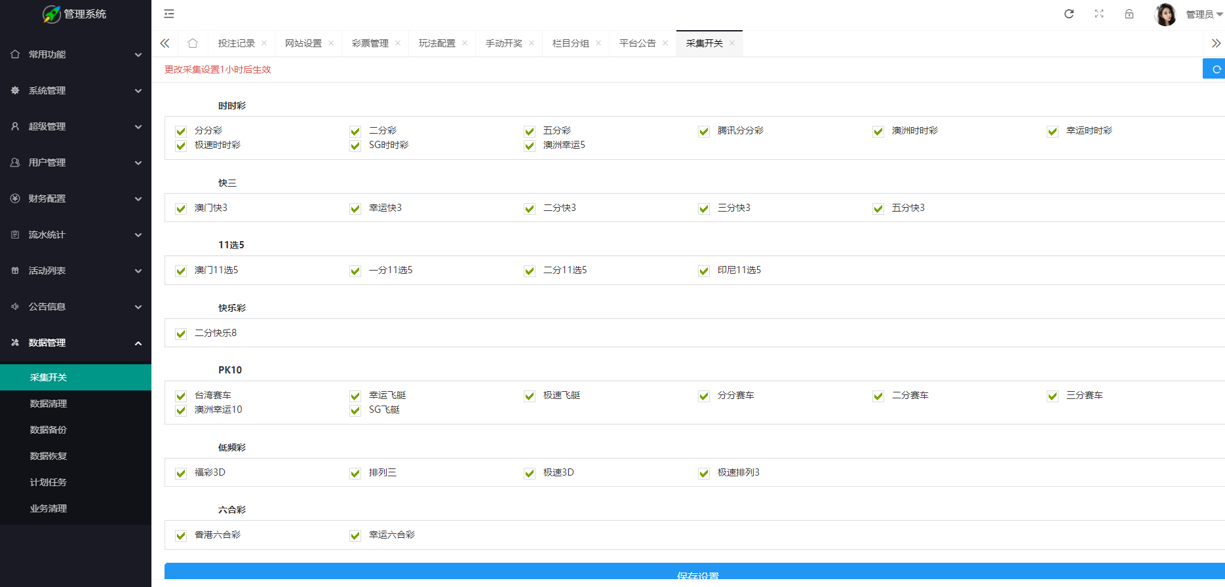Click the rocket logo of 管理系统

(52, 14)
